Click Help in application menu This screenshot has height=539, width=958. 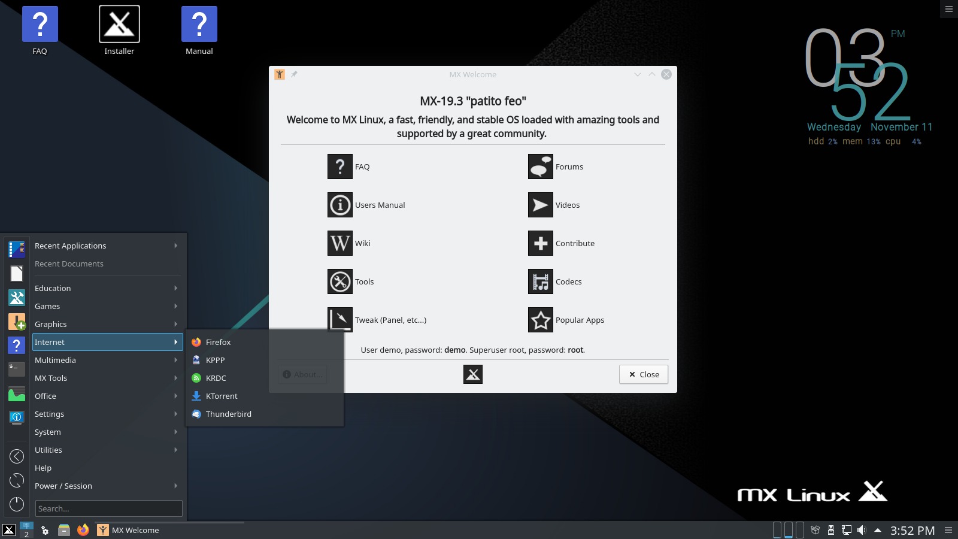(107, 468)
